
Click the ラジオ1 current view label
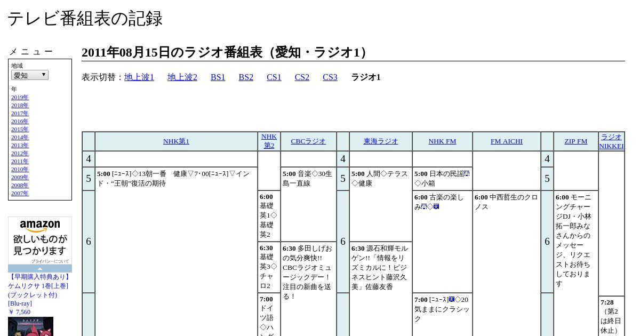click(366, 77)
